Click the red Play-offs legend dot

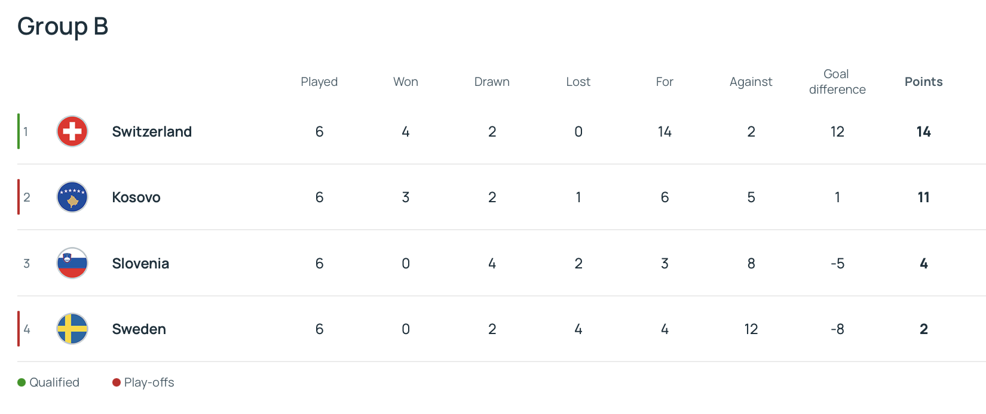117,382
